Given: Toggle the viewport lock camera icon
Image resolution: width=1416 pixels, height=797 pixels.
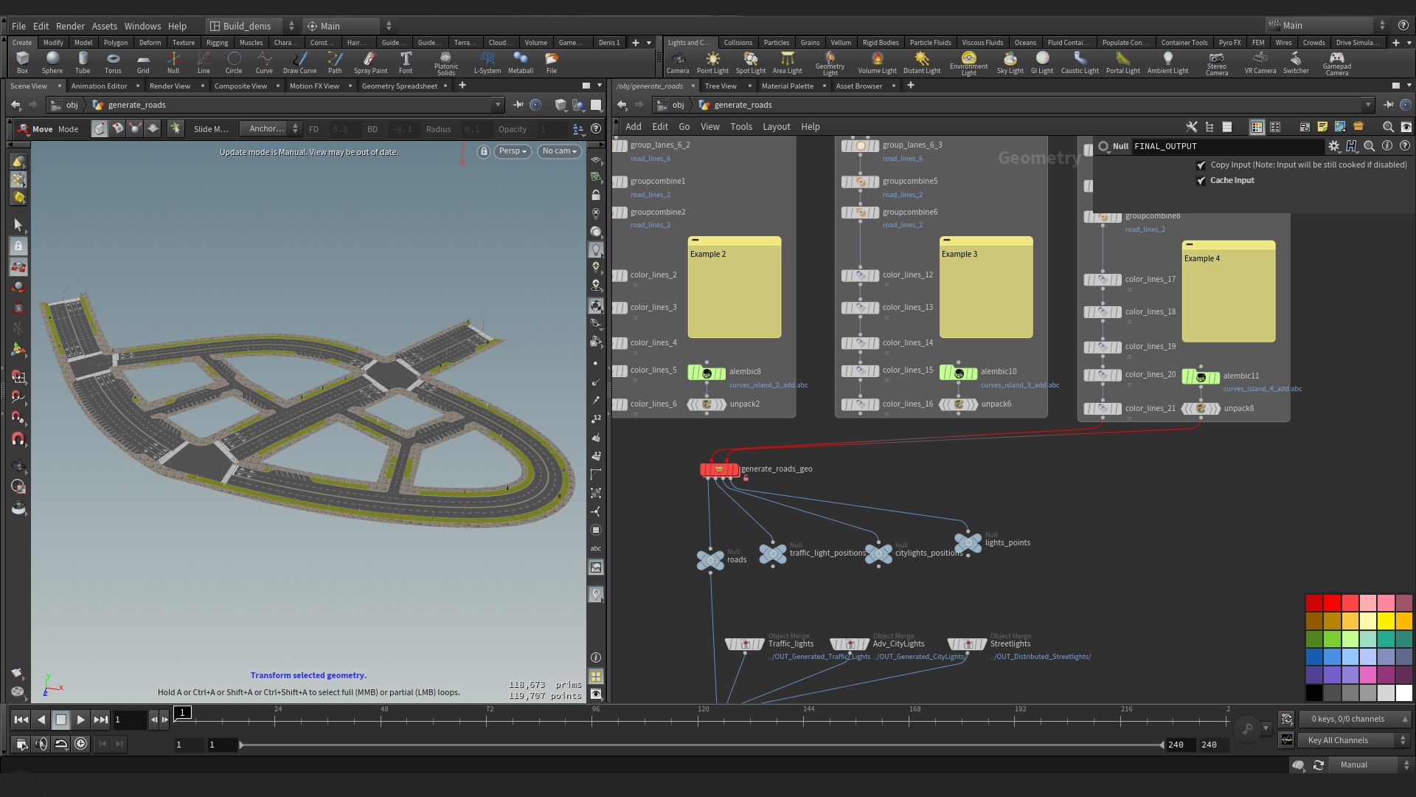Looking at the screenshot, I should (484, 151).
